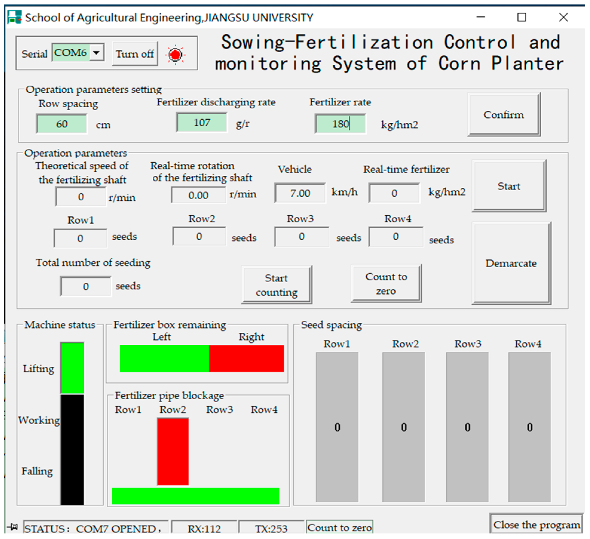The image size is (590, 539).
Task: Click the red serial status indicator light
Action: coord(175,55)
